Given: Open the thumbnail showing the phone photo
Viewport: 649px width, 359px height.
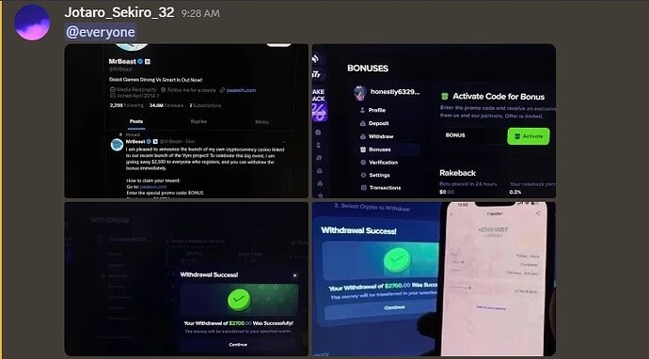Looking at the screenshot, I should (x=434, y=279).
